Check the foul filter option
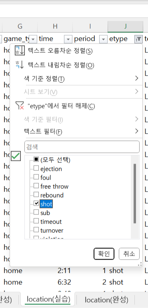148x308 pixels. [x=36, y=177]
